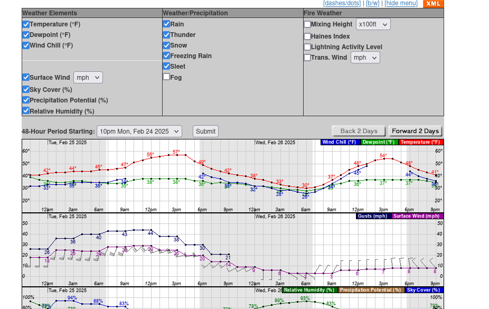Click the blue Wind Chill (°F) legend
The width and height of the screenshot is (489, 309).
340,142
